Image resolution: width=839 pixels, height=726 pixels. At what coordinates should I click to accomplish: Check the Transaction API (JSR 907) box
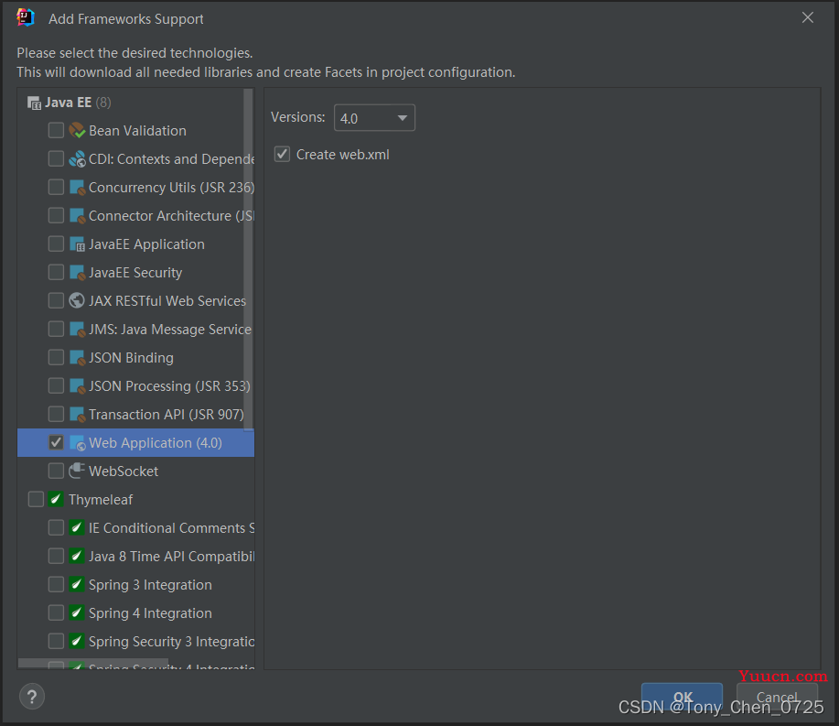pos(56,414)
